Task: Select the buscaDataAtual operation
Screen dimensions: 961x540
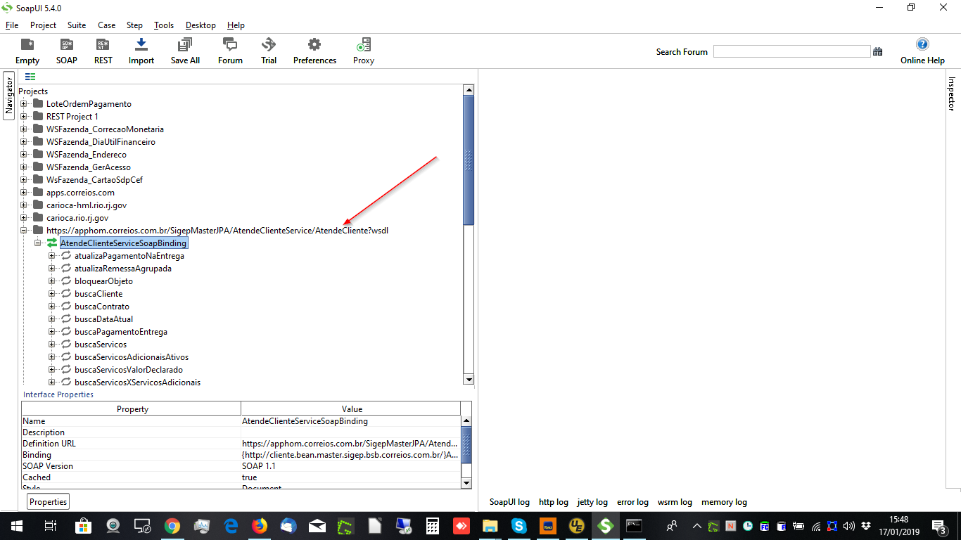Action: pyautogui.click(x=103, y=319)
